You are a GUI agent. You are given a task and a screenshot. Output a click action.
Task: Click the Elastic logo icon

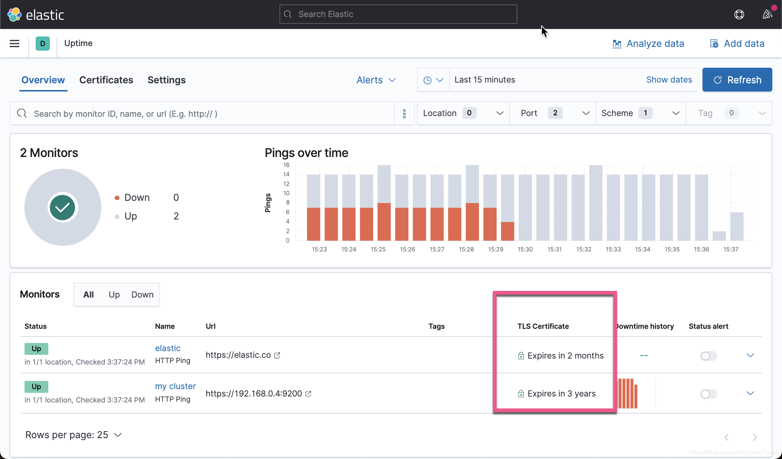point(14,15)
